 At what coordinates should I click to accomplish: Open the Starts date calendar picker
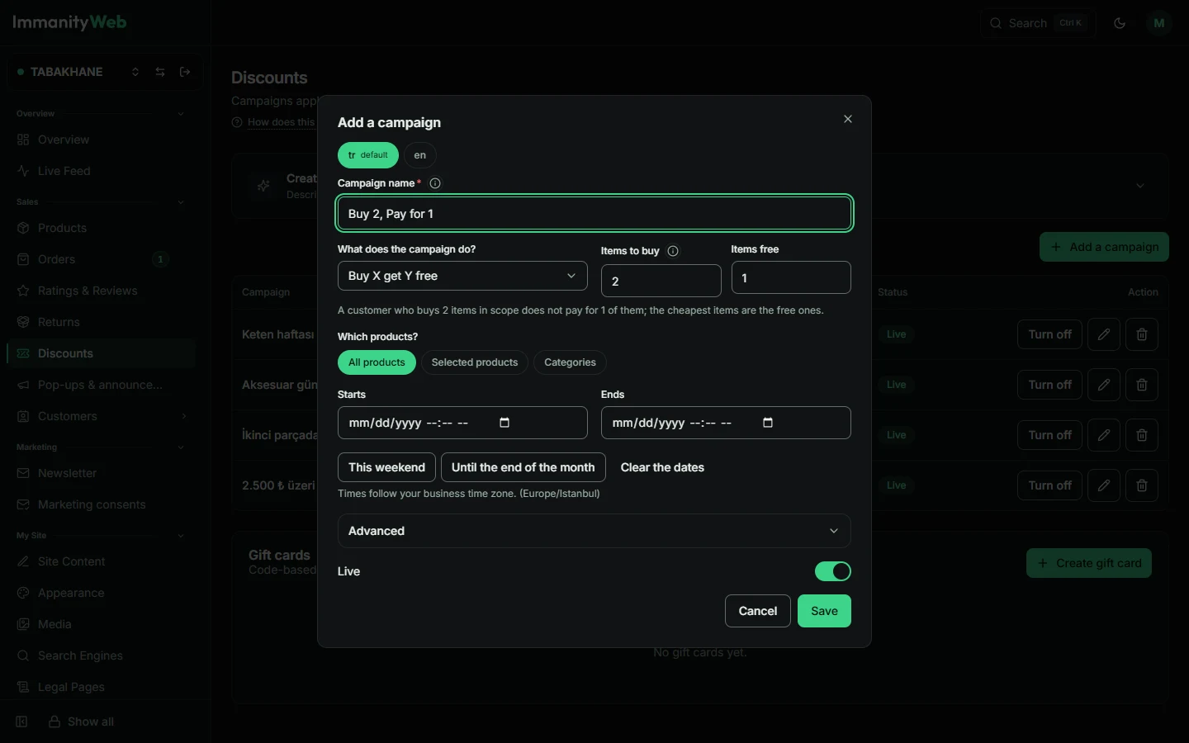504,423
